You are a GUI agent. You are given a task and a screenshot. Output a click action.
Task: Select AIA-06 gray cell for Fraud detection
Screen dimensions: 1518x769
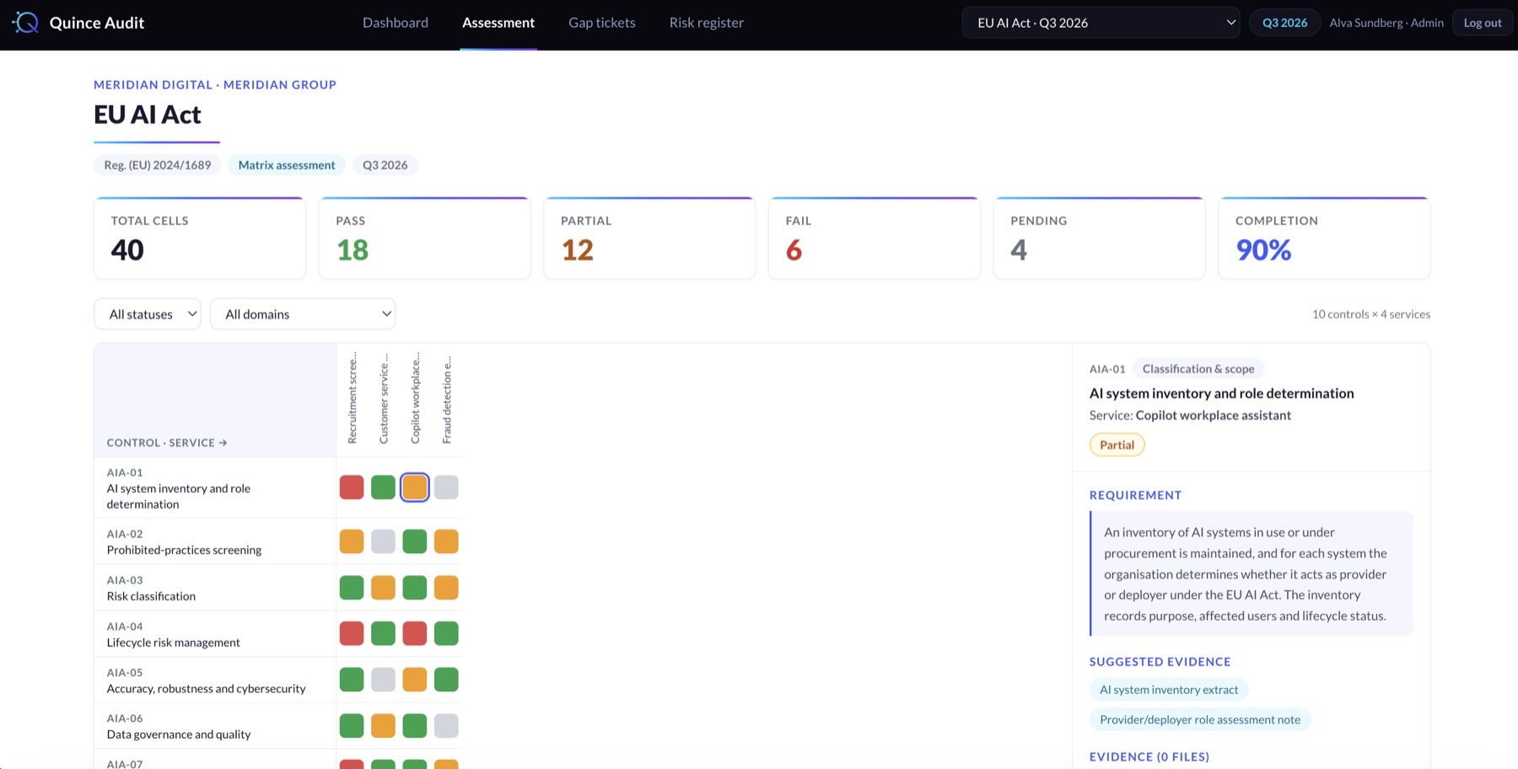(446, 726)
